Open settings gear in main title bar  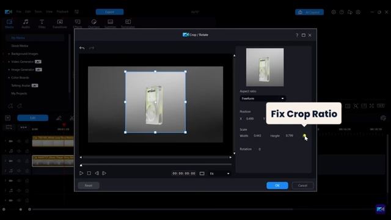coord(334,12)
